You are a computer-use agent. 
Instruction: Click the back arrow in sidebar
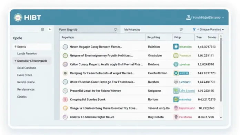pos(50,29)
